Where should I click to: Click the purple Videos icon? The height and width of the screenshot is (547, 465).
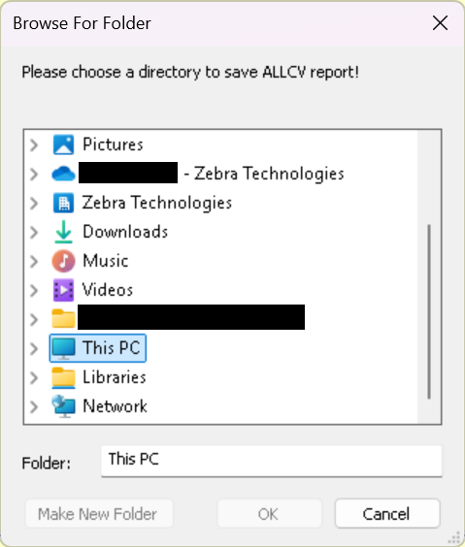(63, 290)
